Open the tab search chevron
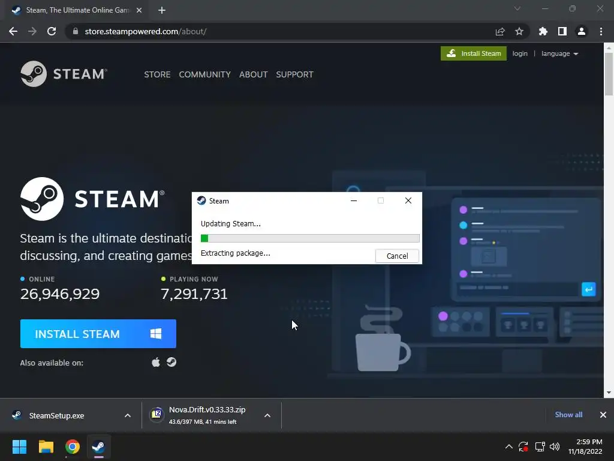This screenshot has height=461, width=614. click(517, 8)
